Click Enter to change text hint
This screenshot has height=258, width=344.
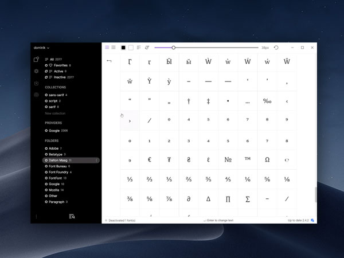click(x=218, y=220)
